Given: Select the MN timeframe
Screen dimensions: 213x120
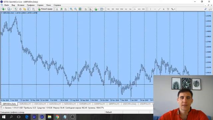Looking at the screenshot, I should coord(143,9).
